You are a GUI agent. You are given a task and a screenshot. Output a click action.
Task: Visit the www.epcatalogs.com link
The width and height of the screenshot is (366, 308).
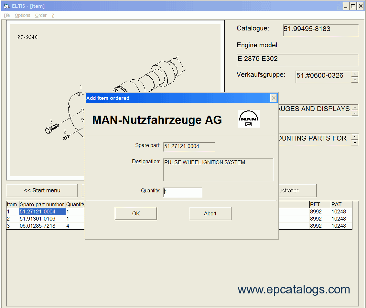[294, 289]
